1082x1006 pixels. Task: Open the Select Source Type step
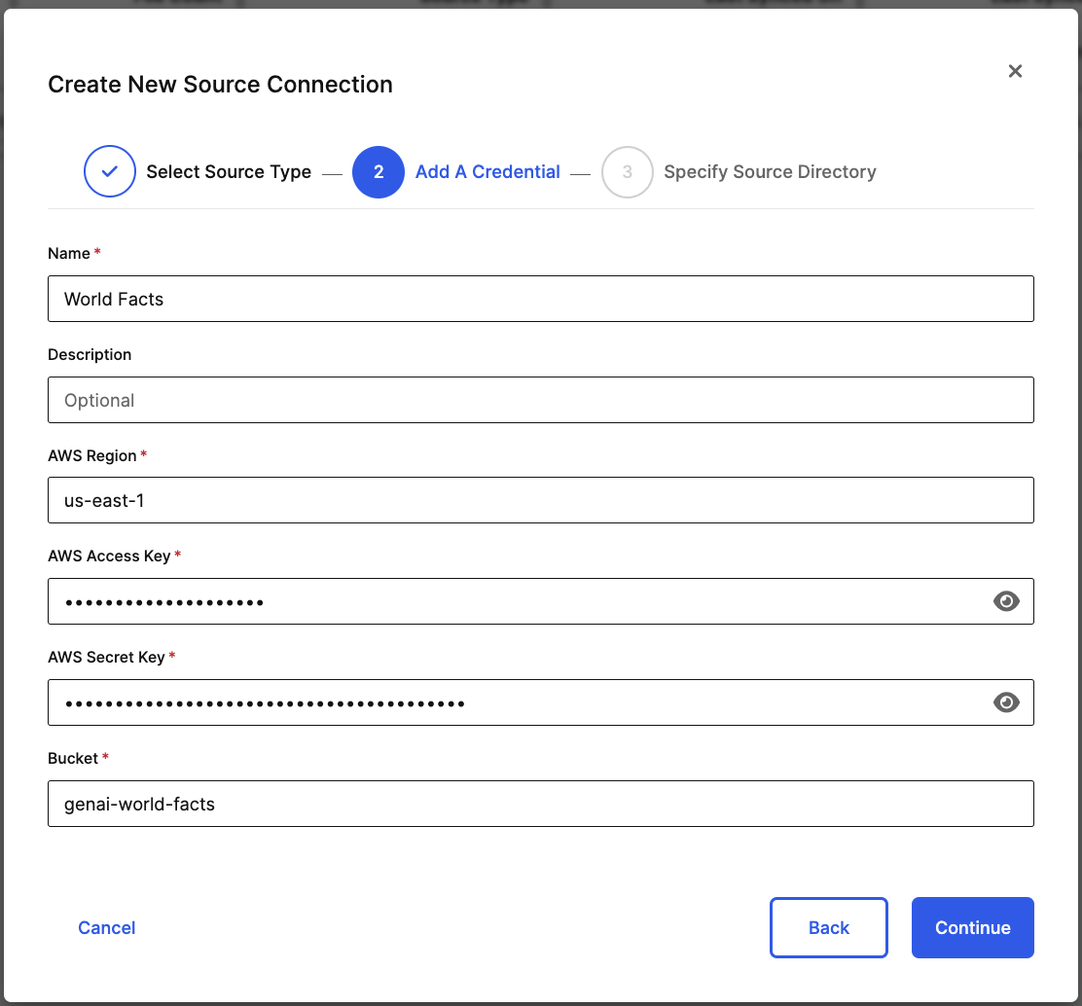pos(229,171)
